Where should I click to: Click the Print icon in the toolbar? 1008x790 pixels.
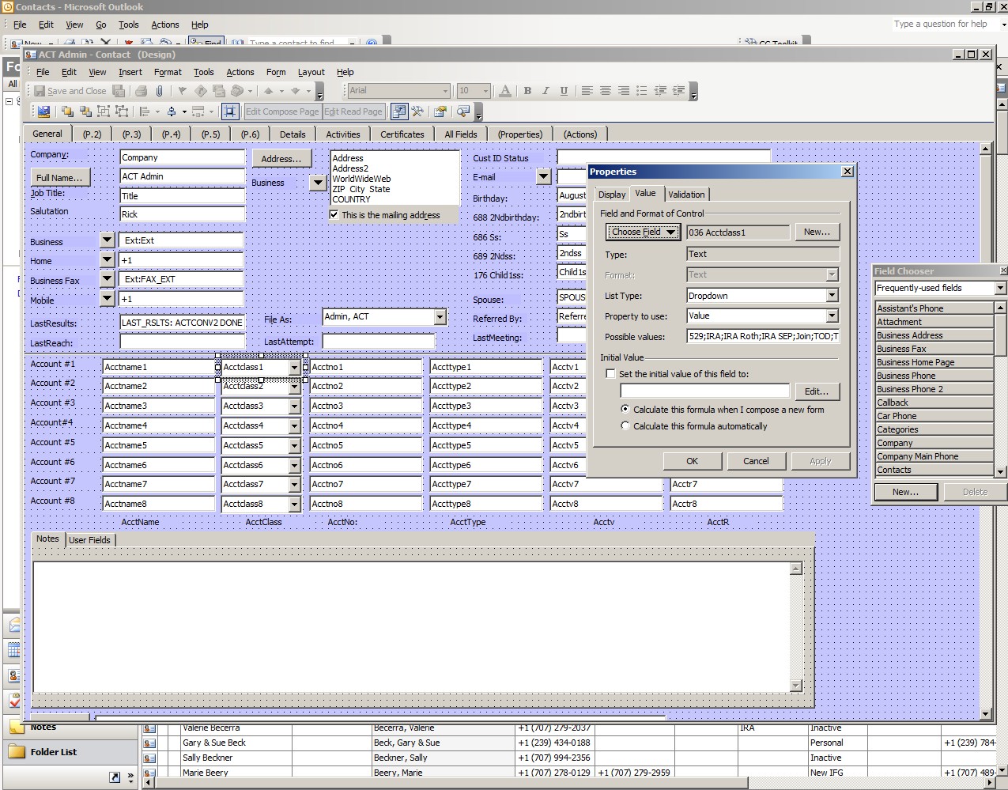pos(141,91)
